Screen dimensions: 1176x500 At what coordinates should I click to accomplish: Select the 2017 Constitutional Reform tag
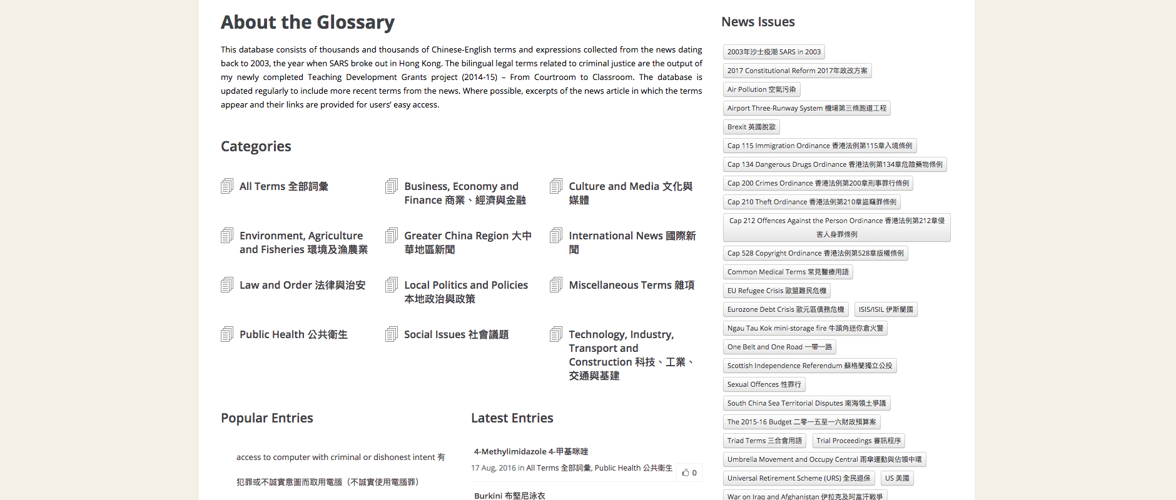(797, 71)
